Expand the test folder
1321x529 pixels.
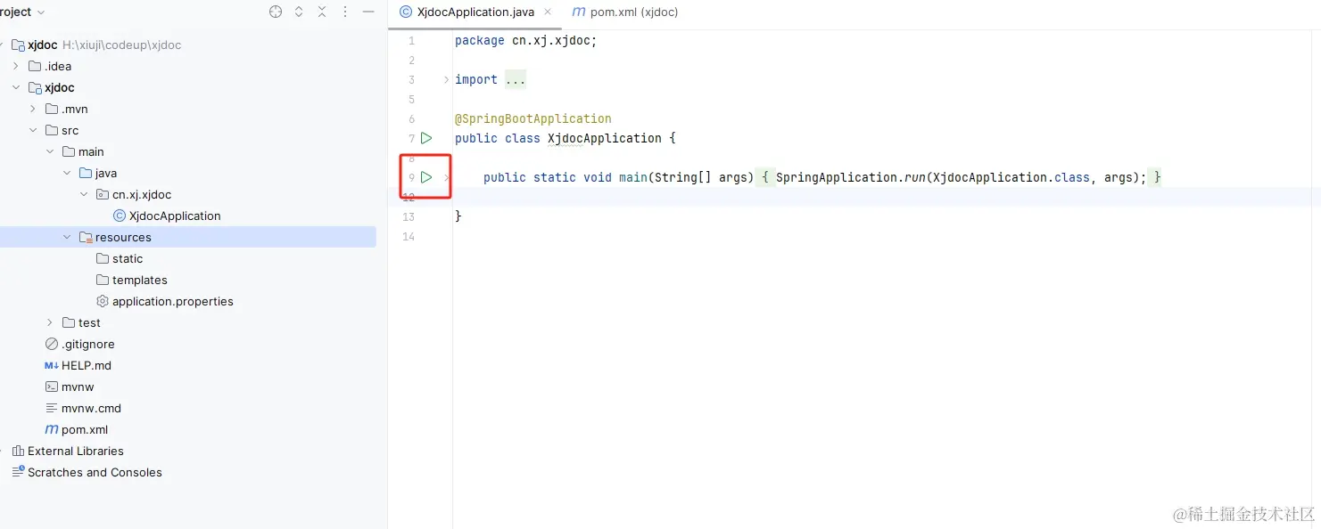coord(50,322)
